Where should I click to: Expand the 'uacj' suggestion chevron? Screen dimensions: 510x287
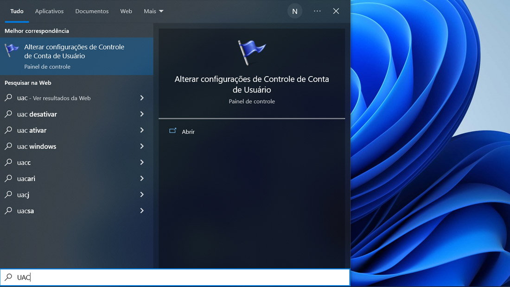point(142,194)
